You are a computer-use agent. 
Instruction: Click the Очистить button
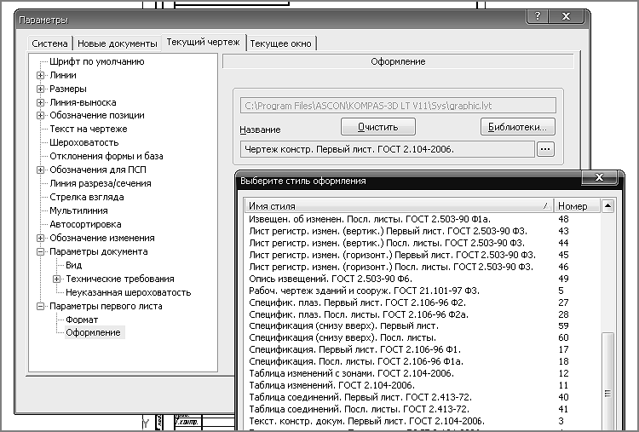[378, 127]
